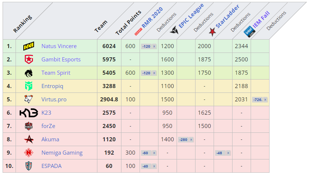
Task: Click the K23 team logo
Action: click(x=29, y=113)
